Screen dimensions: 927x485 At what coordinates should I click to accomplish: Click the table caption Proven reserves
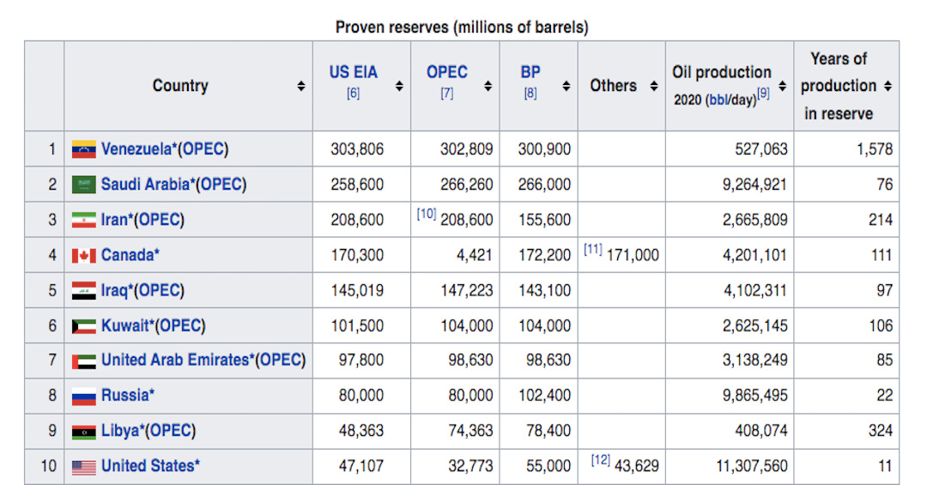tap(462, 27)
